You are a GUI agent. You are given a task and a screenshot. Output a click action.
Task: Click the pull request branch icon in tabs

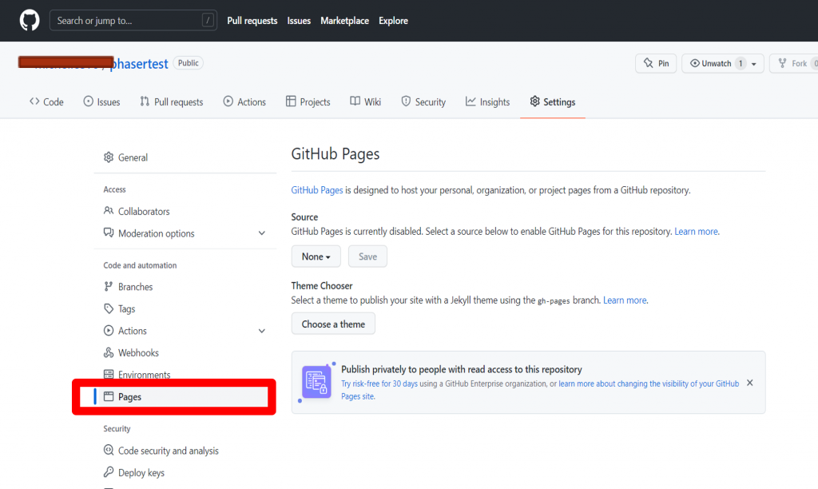click(x=145, y=101)
